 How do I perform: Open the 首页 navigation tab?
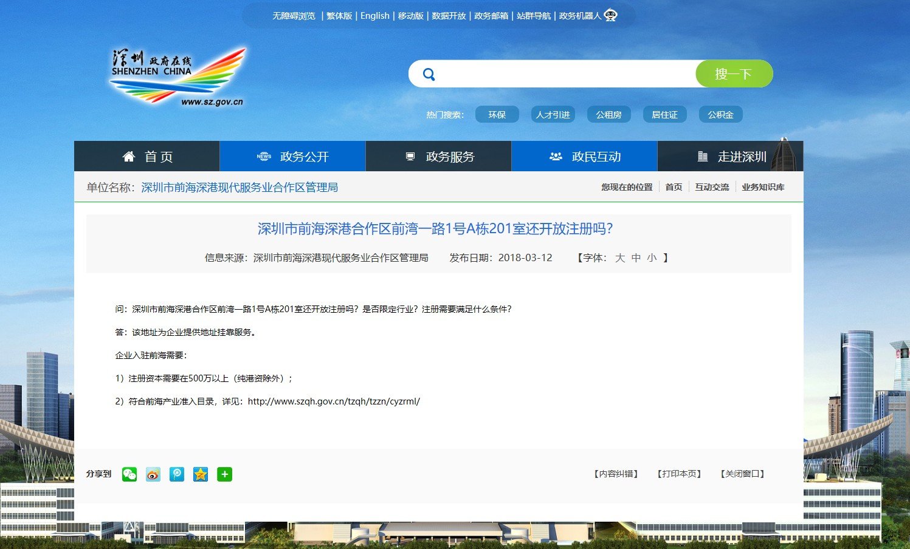[146, 156]
